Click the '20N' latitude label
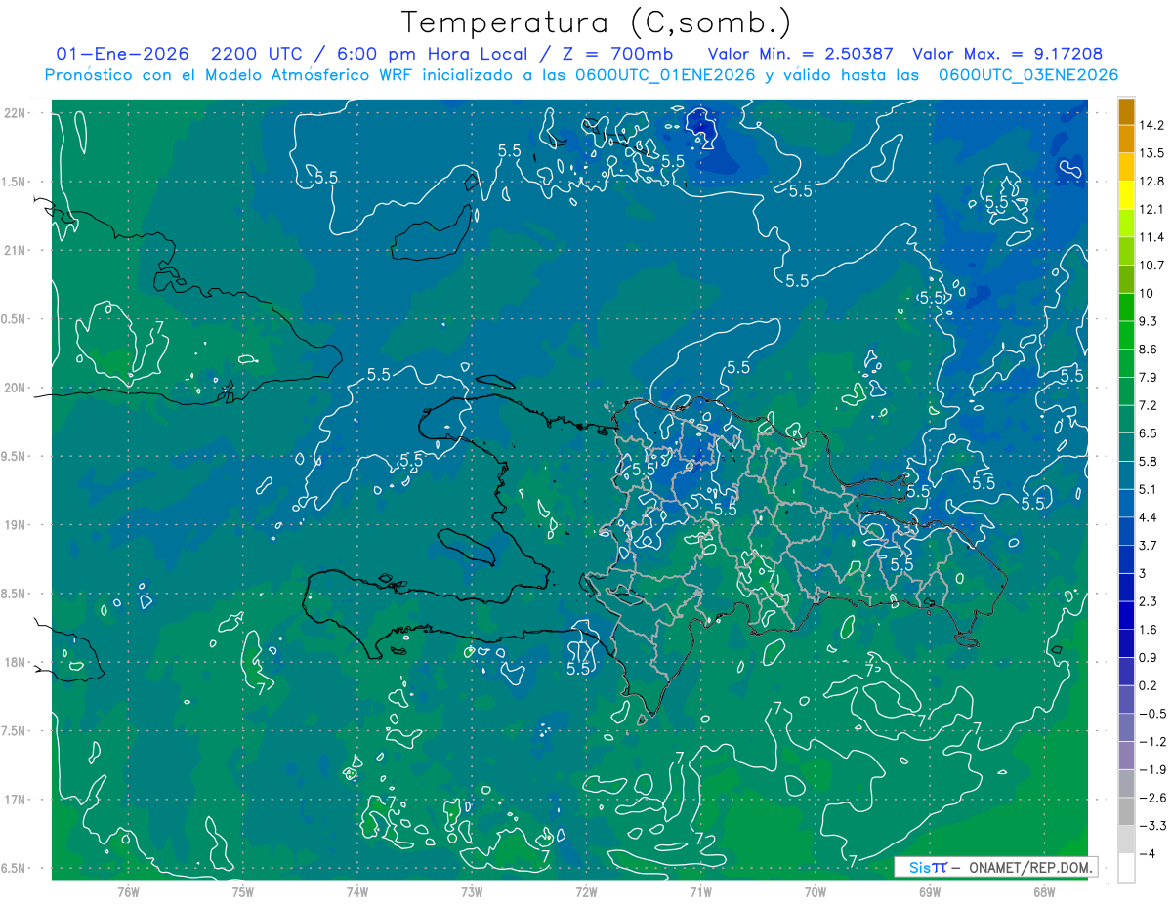 (x=16, y=388)
